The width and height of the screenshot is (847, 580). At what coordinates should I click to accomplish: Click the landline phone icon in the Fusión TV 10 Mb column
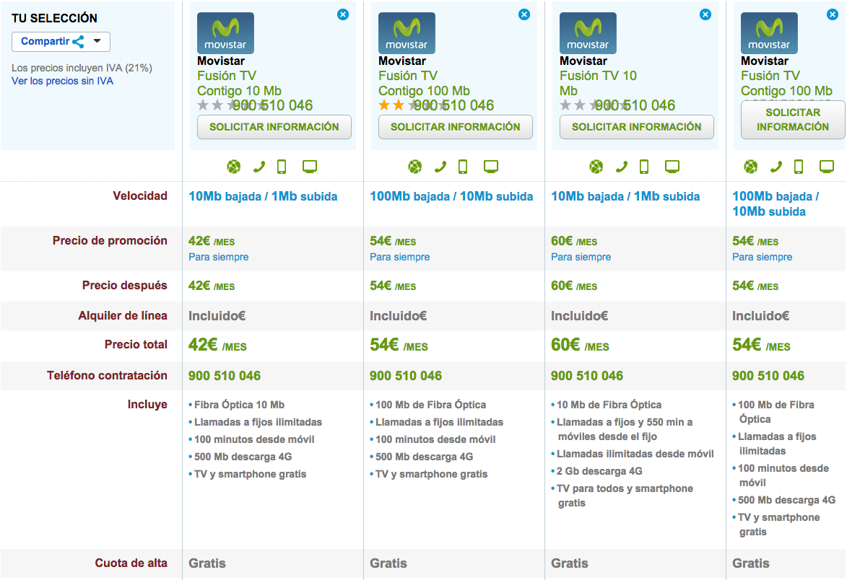coord(622,167)
